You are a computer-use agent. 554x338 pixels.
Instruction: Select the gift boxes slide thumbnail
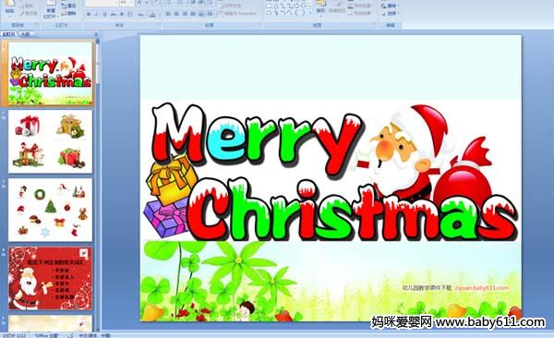click(50, 141)
